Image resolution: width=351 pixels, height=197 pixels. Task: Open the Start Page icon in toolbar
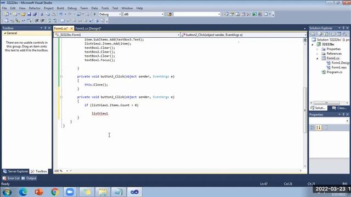coord(254,14)
